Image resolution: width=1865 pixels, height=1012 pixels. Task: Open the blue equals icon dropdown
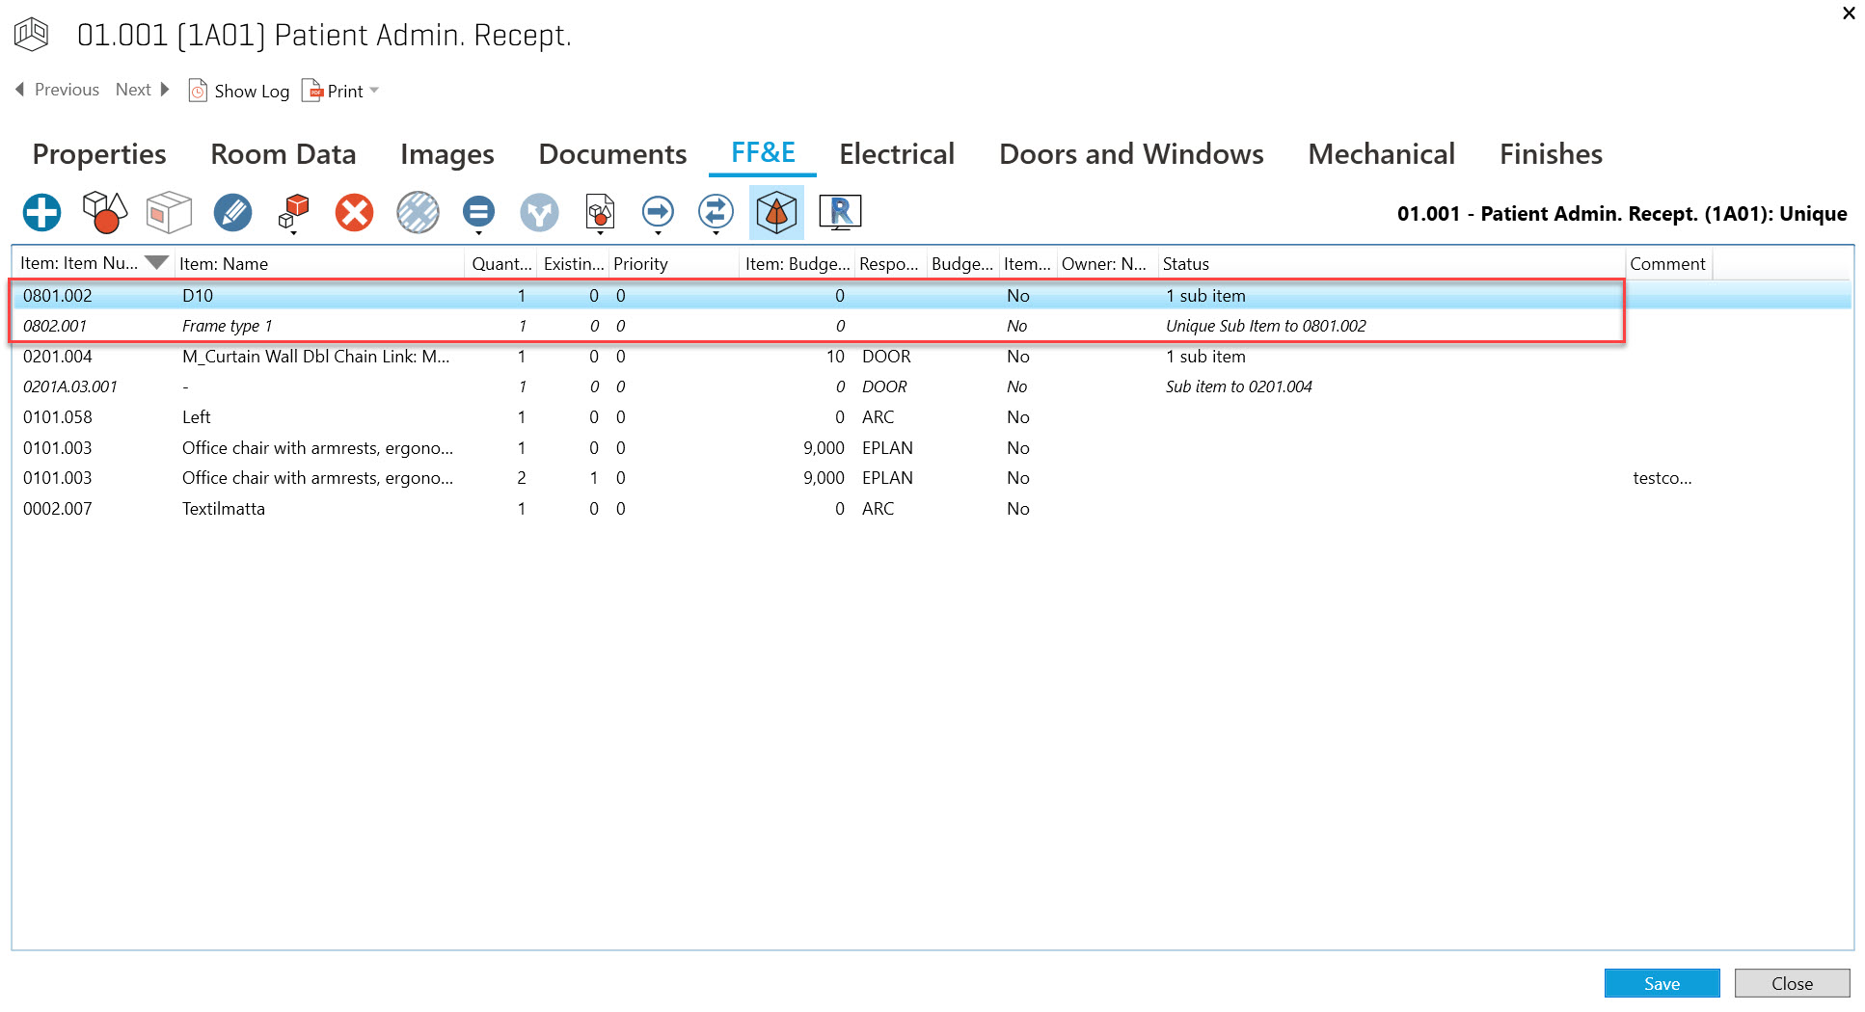pyautogui.click(x=478, y=232)
